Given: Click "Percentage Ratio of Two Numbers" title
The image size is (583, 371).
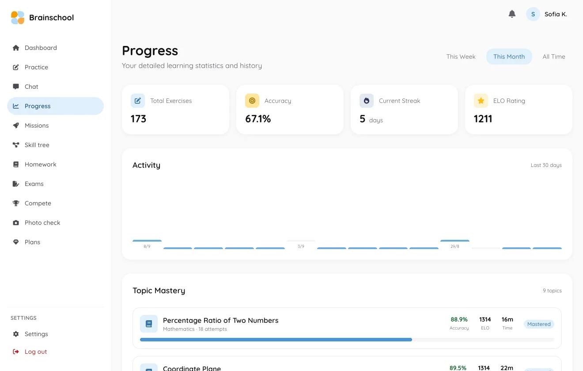Looking at the screenshot, I should coord(221,320).
